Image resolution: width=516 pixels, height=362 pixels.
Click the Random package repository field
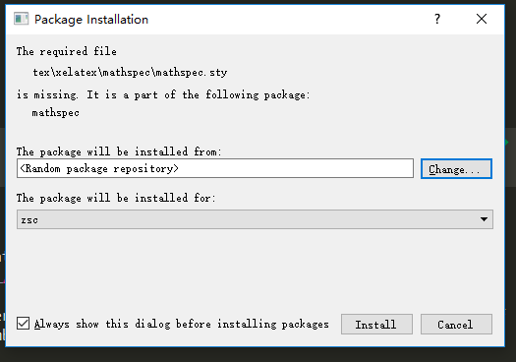pyautogui.click(x=215, y=168)
